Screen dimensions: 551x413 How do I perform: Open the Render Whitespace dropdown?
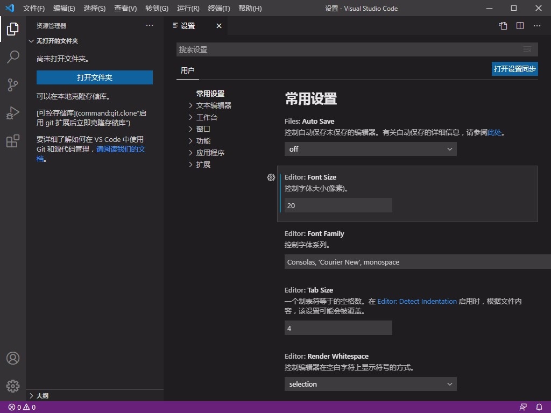click(x=370, y=384)
